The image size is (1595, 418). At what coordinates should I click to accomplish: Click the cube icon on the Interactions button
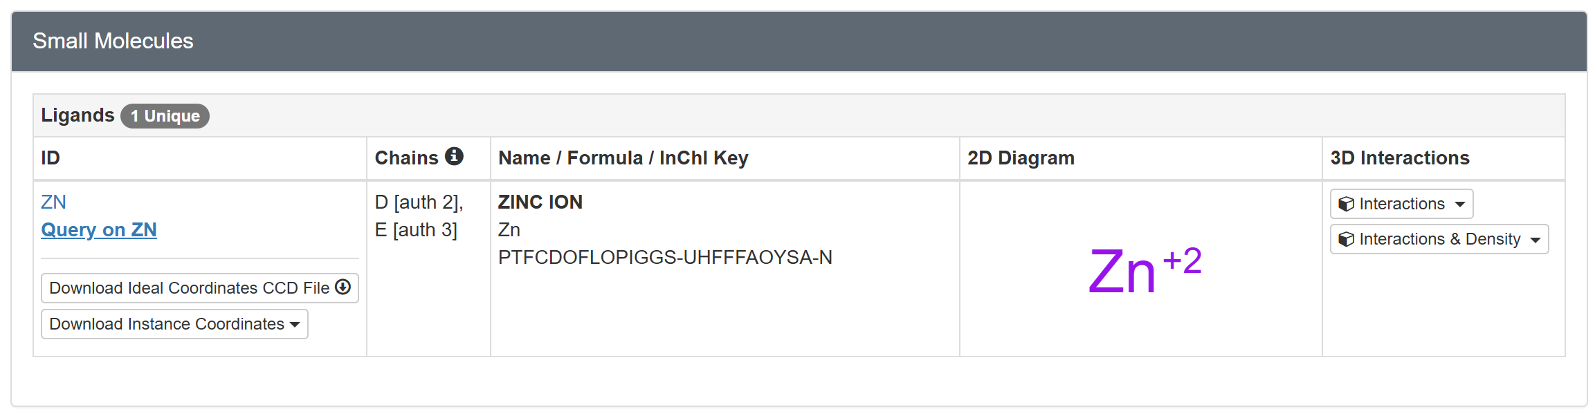click(x=1346, y=204)
